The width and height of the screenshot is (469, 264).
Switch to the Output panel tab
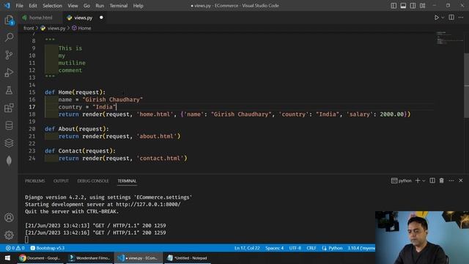tap(61, 181)
